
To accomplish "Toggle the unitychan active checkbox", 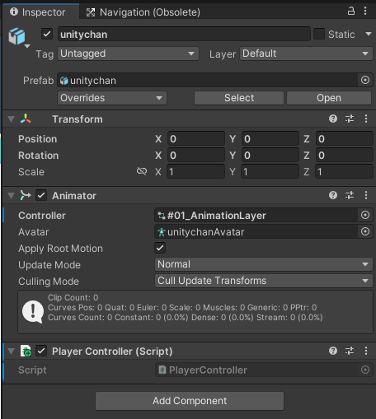I will [47, 35].
